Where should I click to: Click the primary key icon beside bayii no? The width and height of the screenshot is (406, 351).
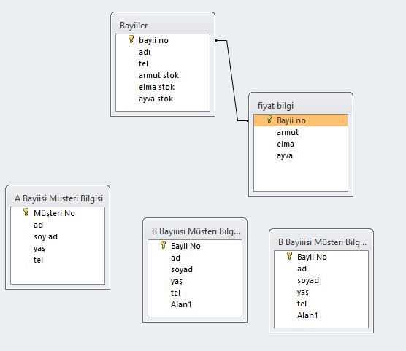(131, 39)
